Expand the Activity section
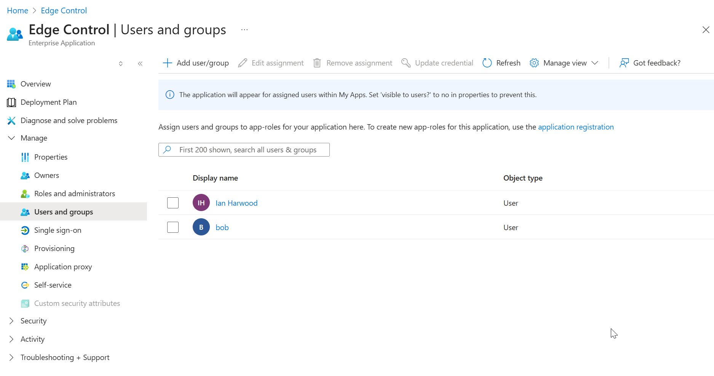 pos(11,339)
